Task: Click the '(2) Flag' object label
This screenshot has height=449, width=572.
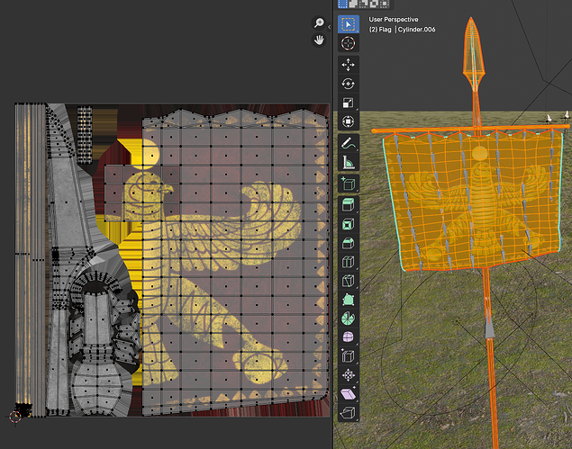Action: tap(380, 30)
